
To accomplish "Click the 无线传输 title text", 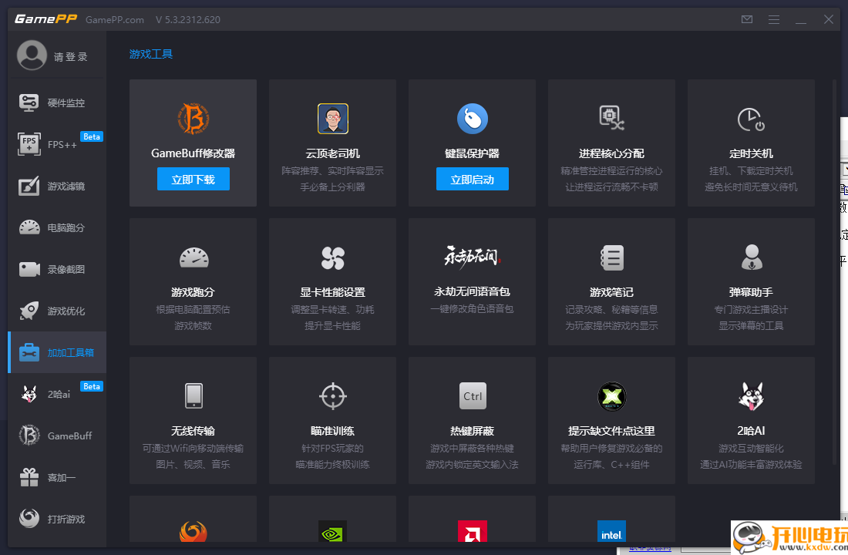I will pyautogui.click(x=193, y=431).
